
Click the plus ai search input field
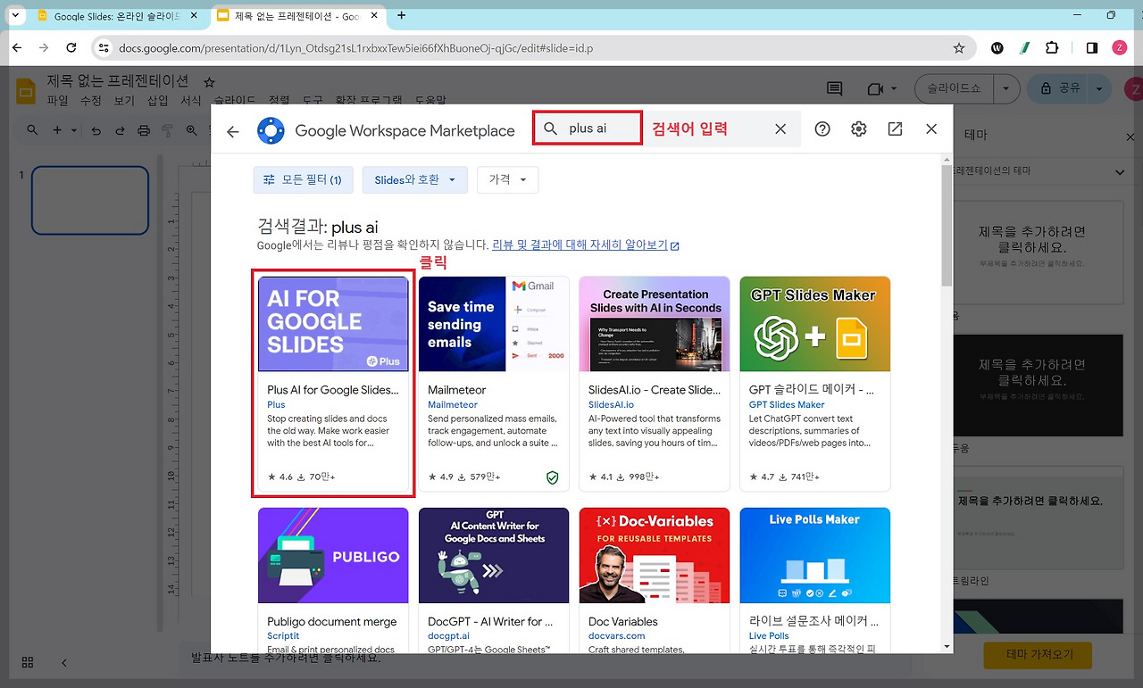point(588,128)
